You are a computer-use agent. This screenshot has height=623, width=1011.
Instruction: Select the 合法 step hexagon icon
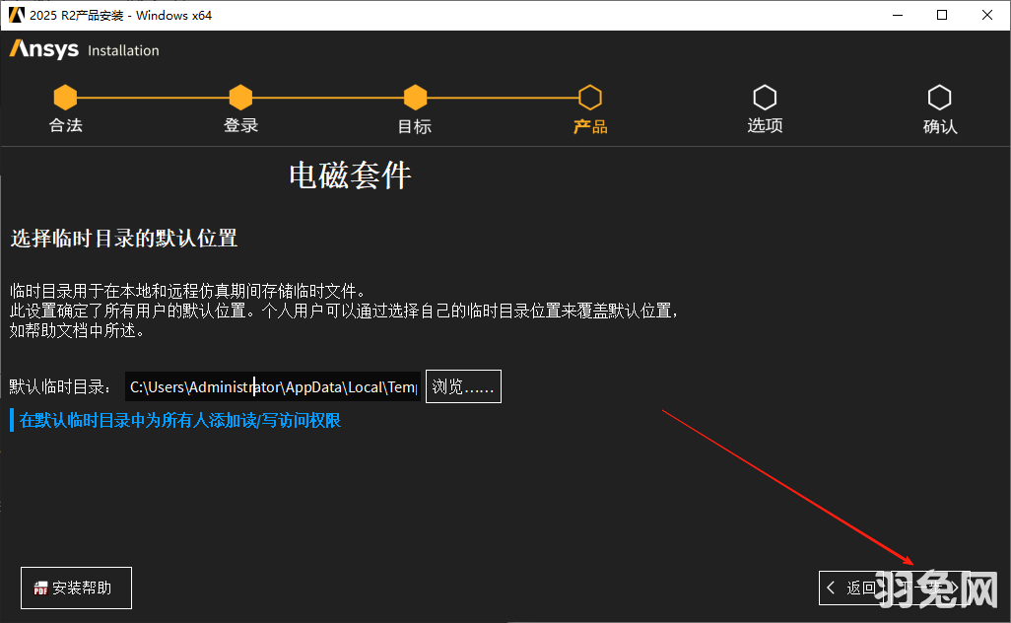pyautogui.click(x=65, y=97)
